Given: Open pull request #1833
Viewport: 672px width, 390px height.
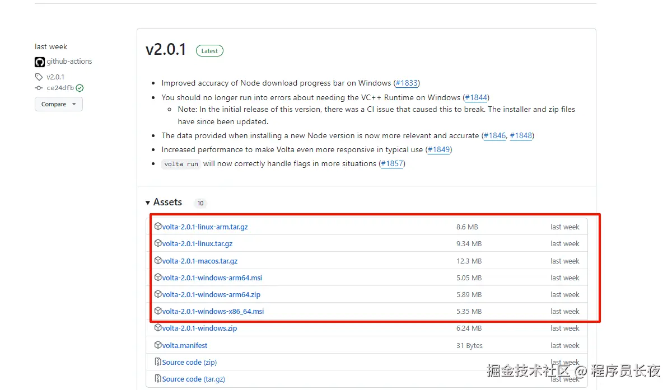Looking at the screenshot, I should 407,83.
